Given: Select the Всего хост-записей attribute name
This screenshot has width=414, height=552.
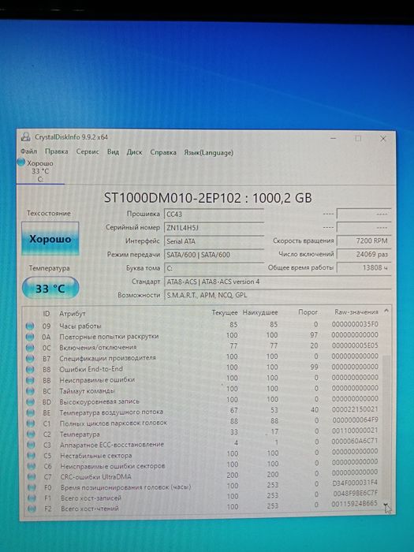Looking at the screenshot, I should click(x=91, y=498).
